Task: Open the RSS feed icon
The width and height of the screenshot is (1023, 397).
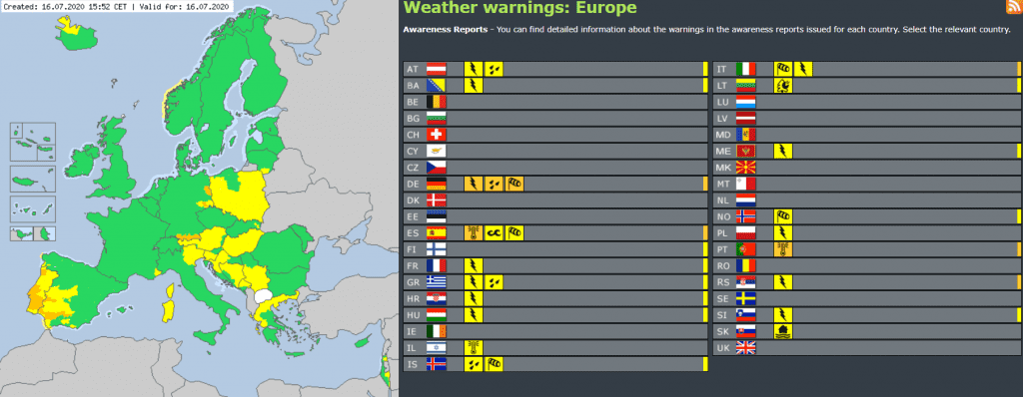Action: [x=1014, y=7]
